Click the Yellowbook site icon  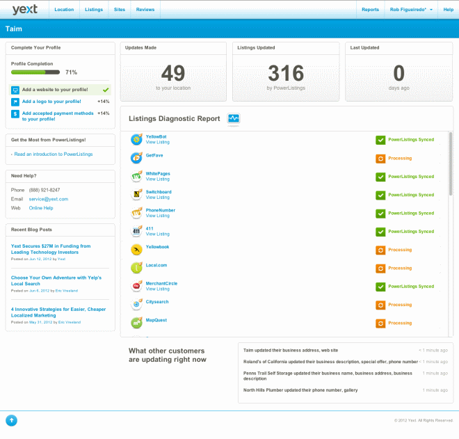click(x=136, y=250)
